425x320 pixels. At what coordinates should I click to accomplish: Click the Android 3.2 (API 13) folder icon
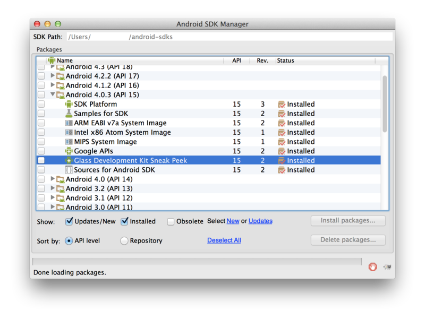tap(61, 189)
